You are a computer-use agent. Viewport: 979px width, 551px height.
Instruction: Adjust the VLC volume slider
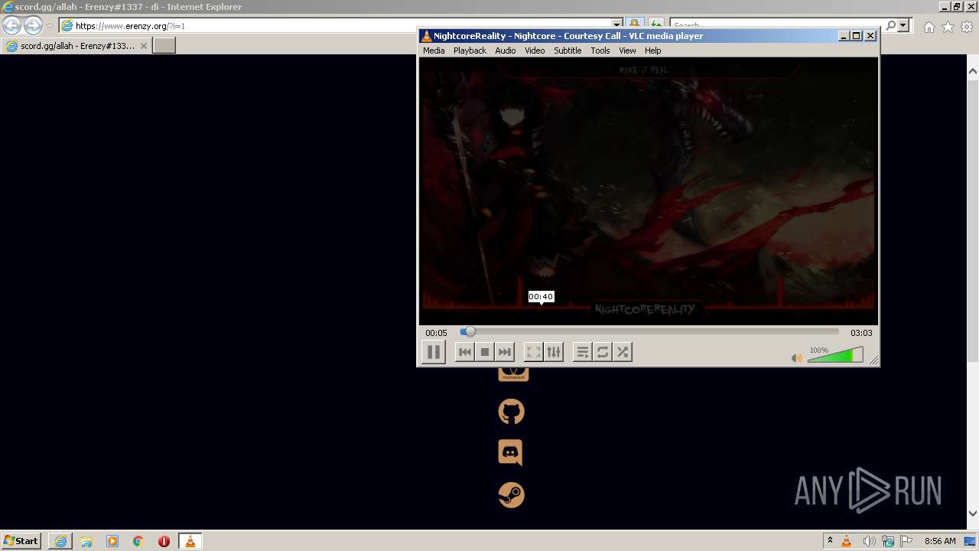click(835, 355)
